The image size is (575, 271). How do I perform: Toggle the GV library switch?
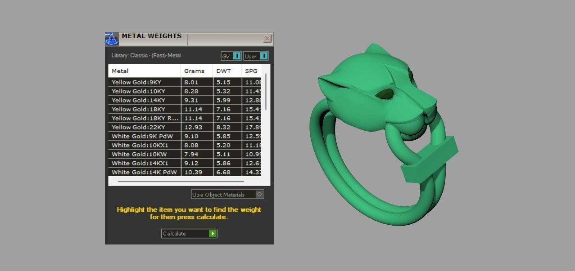click(x=231, y=56)
